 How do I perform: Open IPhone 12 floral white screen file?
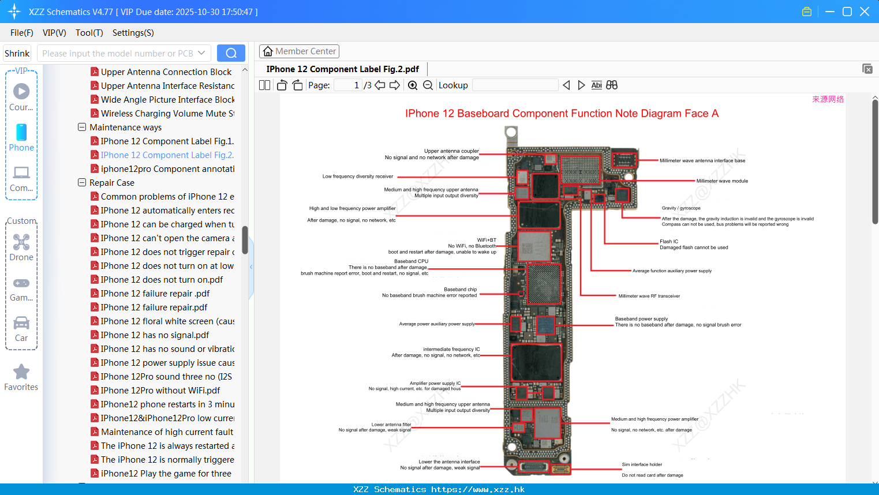click(162, 321)
